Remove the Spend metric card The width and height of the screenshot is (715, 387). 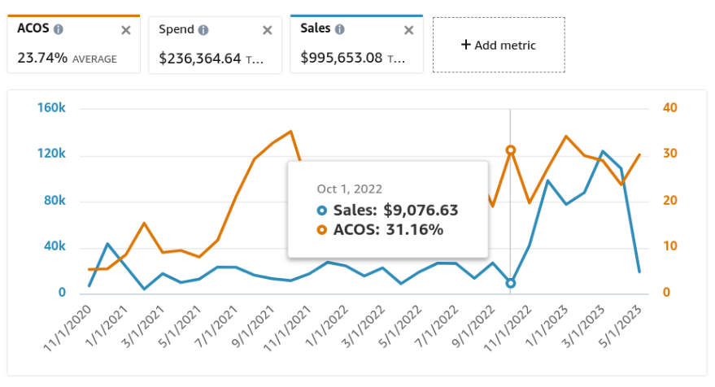point(267,30)
